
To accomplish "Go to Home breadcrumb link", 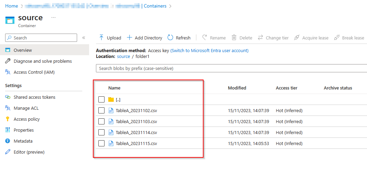I will tap(11, 6).
